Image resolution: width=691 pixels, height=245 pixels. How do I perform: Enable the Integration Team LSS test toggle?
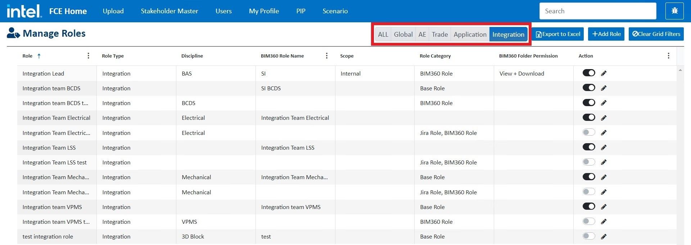pyautogui.click(x=589, y=162)
